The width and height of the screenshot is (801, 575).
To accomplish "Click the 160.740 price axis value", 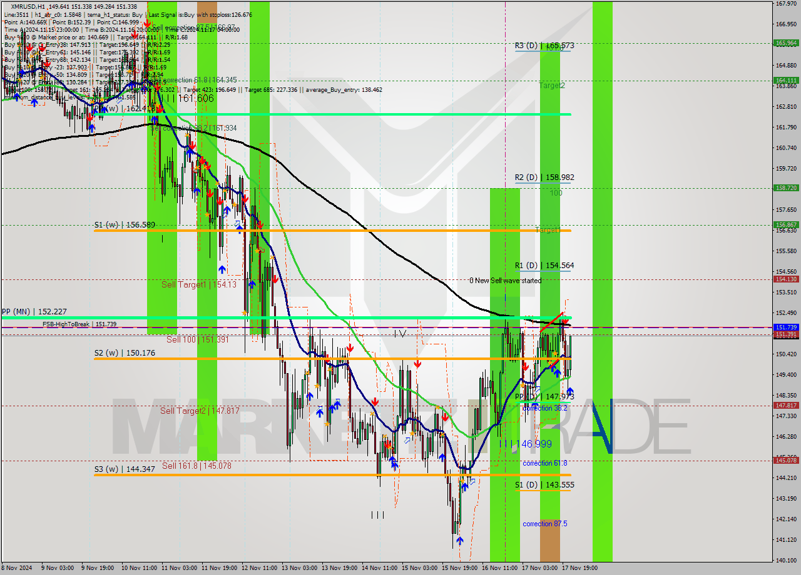I will coord(786,148).
